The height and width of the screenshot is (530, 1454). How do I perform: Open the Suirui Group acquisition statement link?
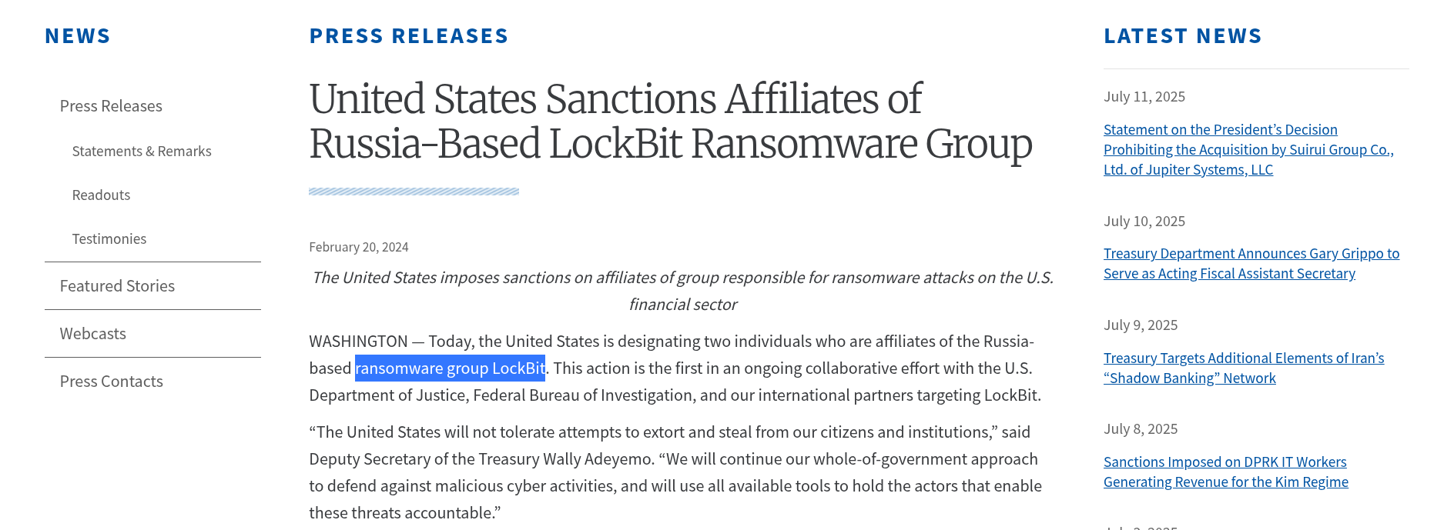1248,150
